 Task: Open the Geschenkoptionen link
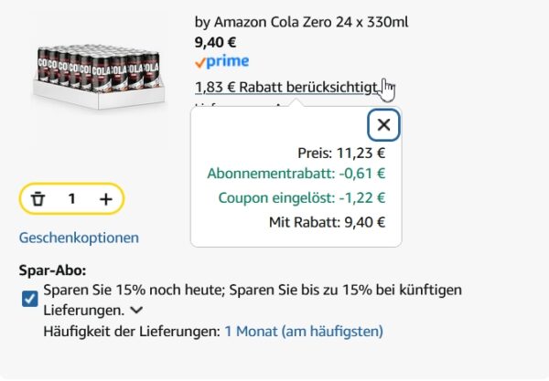click(x=79, y=238)
